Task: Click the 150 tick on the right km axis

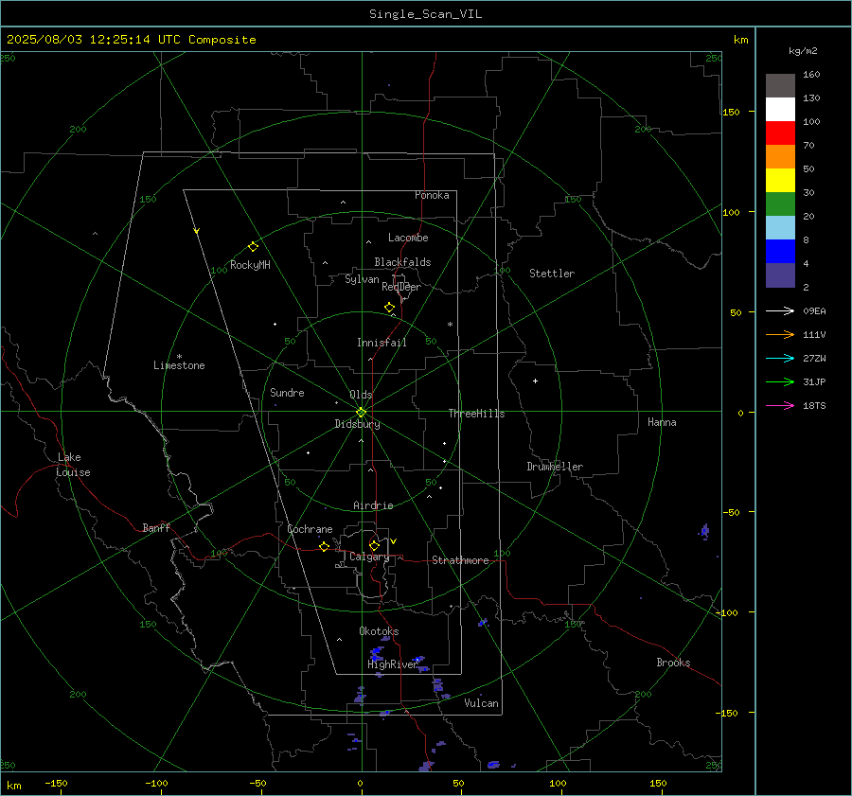Action: pyautogui.click(x=731, y=112)
